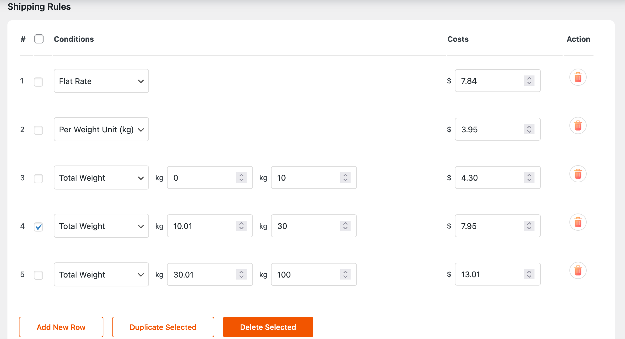Delete row 5 using trash icon
This screenshot has width=625, height=339.
tap(578, 271)
